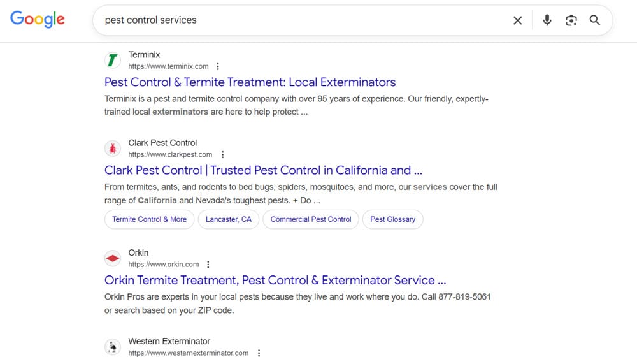Screen dimensions: 637x357
Task: Start voice search with the microphone icon
Action: pos(547,20)
